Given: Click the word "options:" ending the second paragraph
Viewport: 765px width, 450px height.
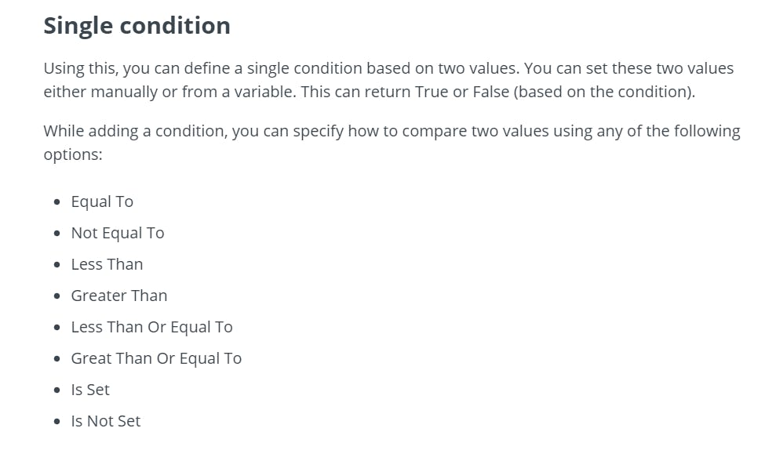Looking at the screenshot, I should (x=72, y=155).
